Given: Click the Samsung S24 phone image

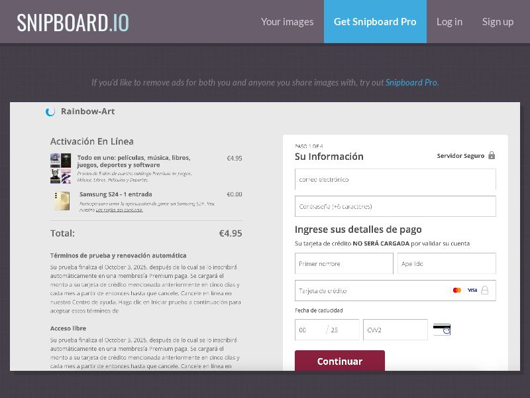Looking at the screenshot, I should coord(62,201).
